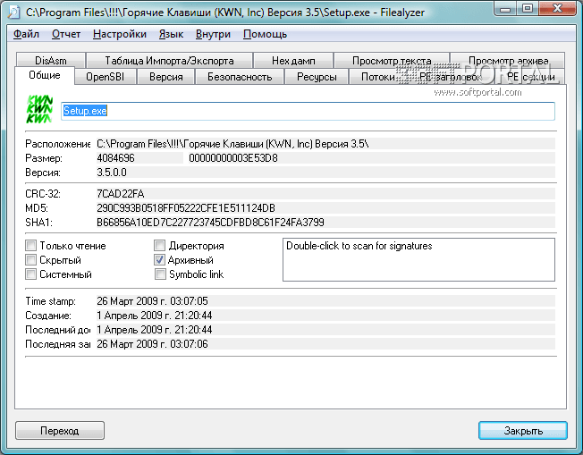Viewport: 583px width, 455px height.
Task: Switch to the Ресурсы tab
Action: (x=317, y=77)
